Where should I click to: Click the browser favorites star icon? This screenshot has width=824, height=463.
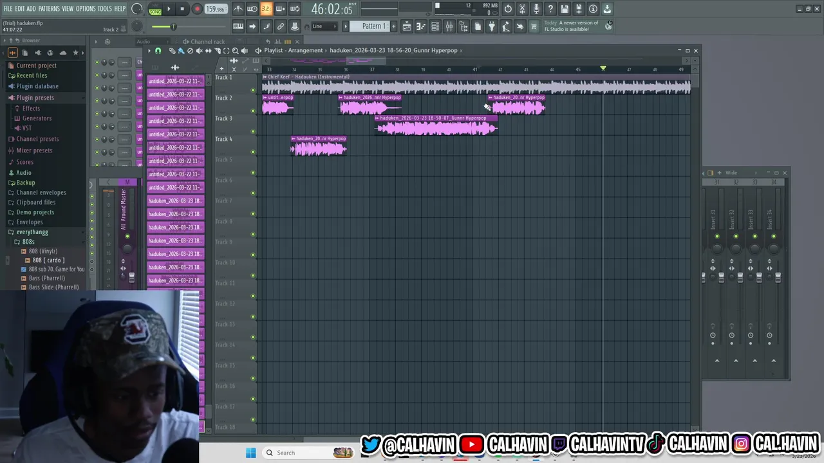click(75, 53)
